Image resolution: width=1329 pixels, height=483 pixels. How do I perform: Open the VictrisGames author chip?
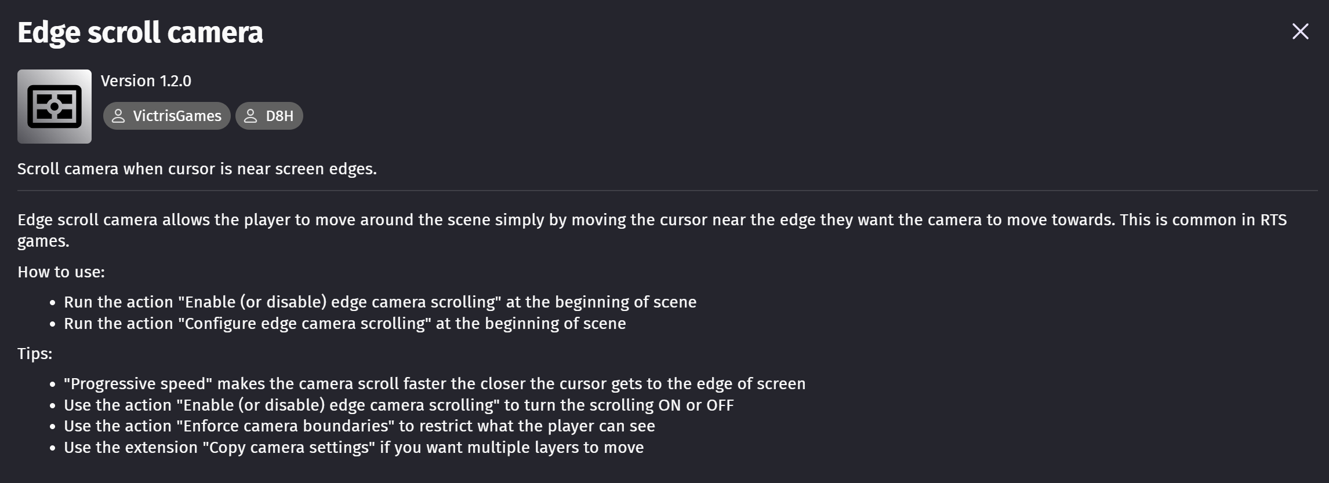(x=167, y=116)
